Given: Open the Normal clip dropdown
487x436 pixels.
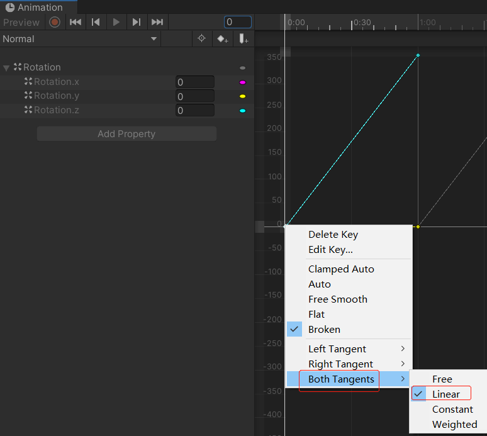Looking at the screenshot, I should [80, 38].
